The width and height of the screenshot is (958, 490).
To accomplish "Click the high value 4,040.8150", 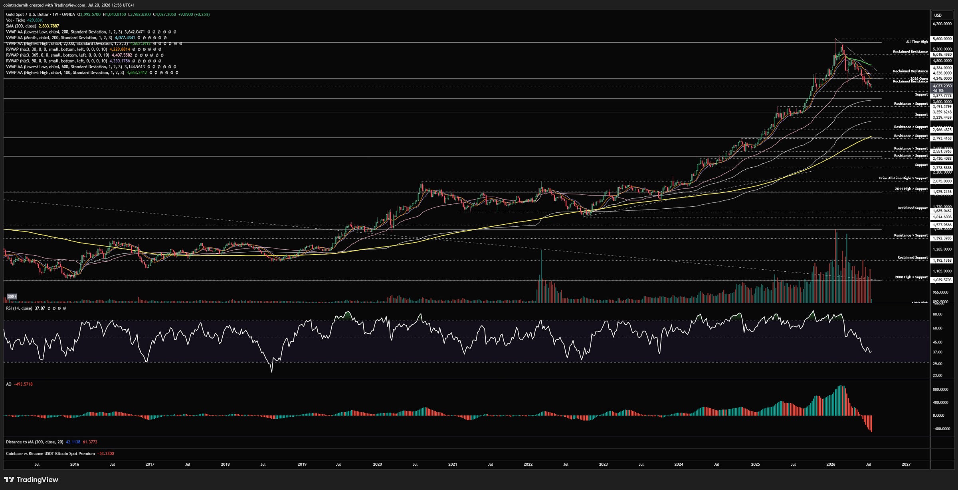I will point(115,14).
